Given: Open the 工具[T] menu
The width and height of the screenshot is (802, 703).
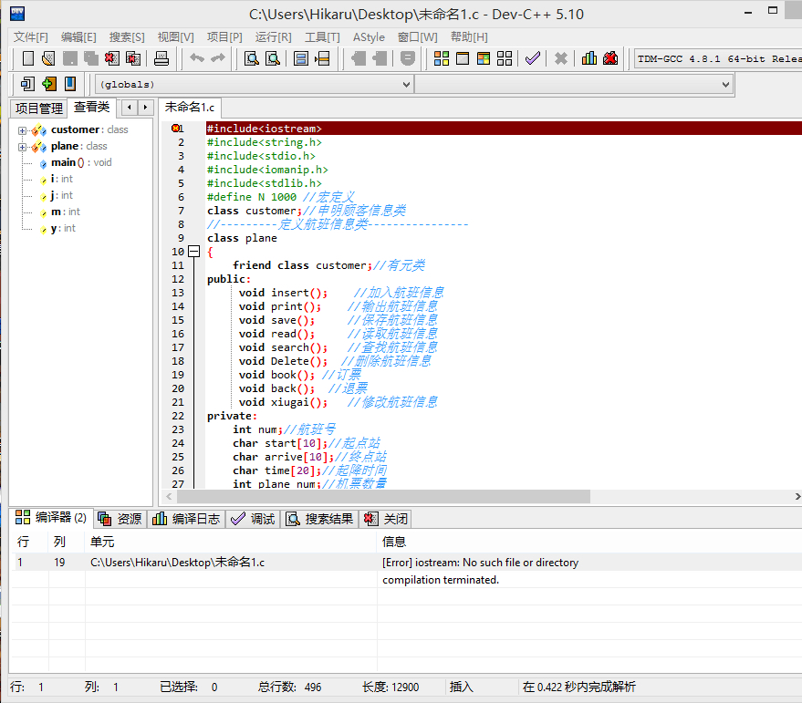Looking at the screenshot, I should (x=322, y=36).
